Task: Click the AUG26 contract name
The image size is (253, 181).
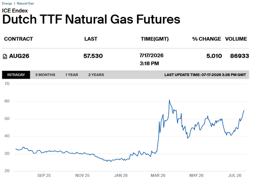Action: tap(19, 56)
